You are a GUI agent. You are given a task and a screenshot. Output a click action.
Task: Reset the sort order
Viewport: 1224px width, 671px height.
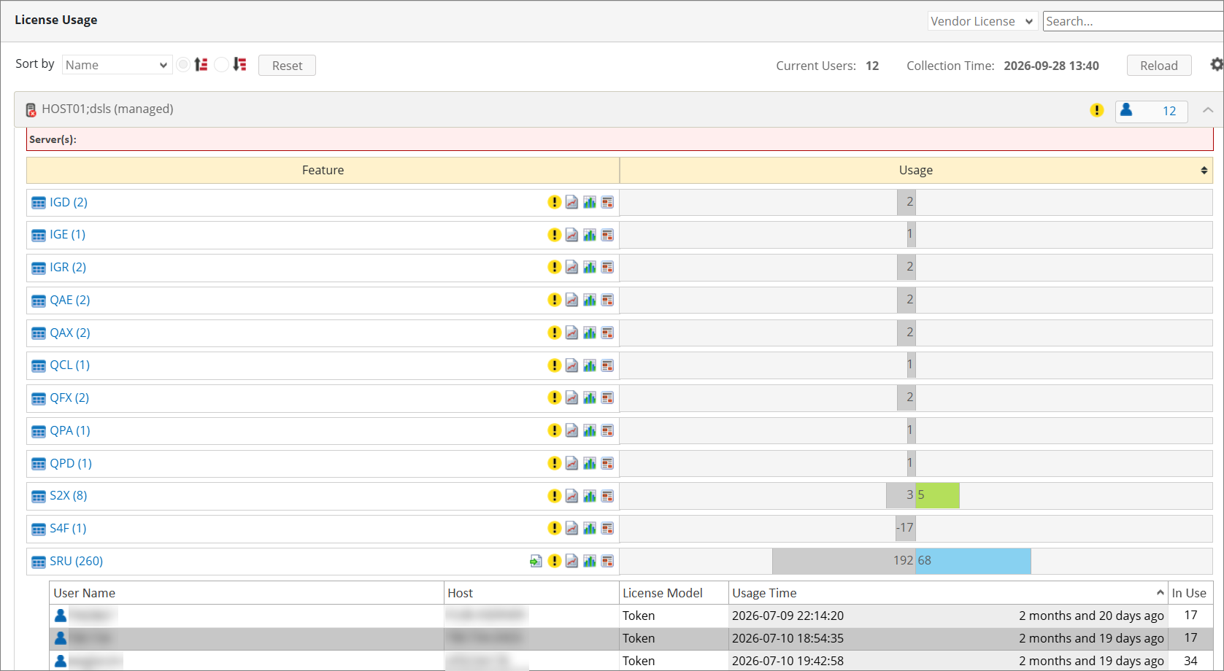[287, 66]
